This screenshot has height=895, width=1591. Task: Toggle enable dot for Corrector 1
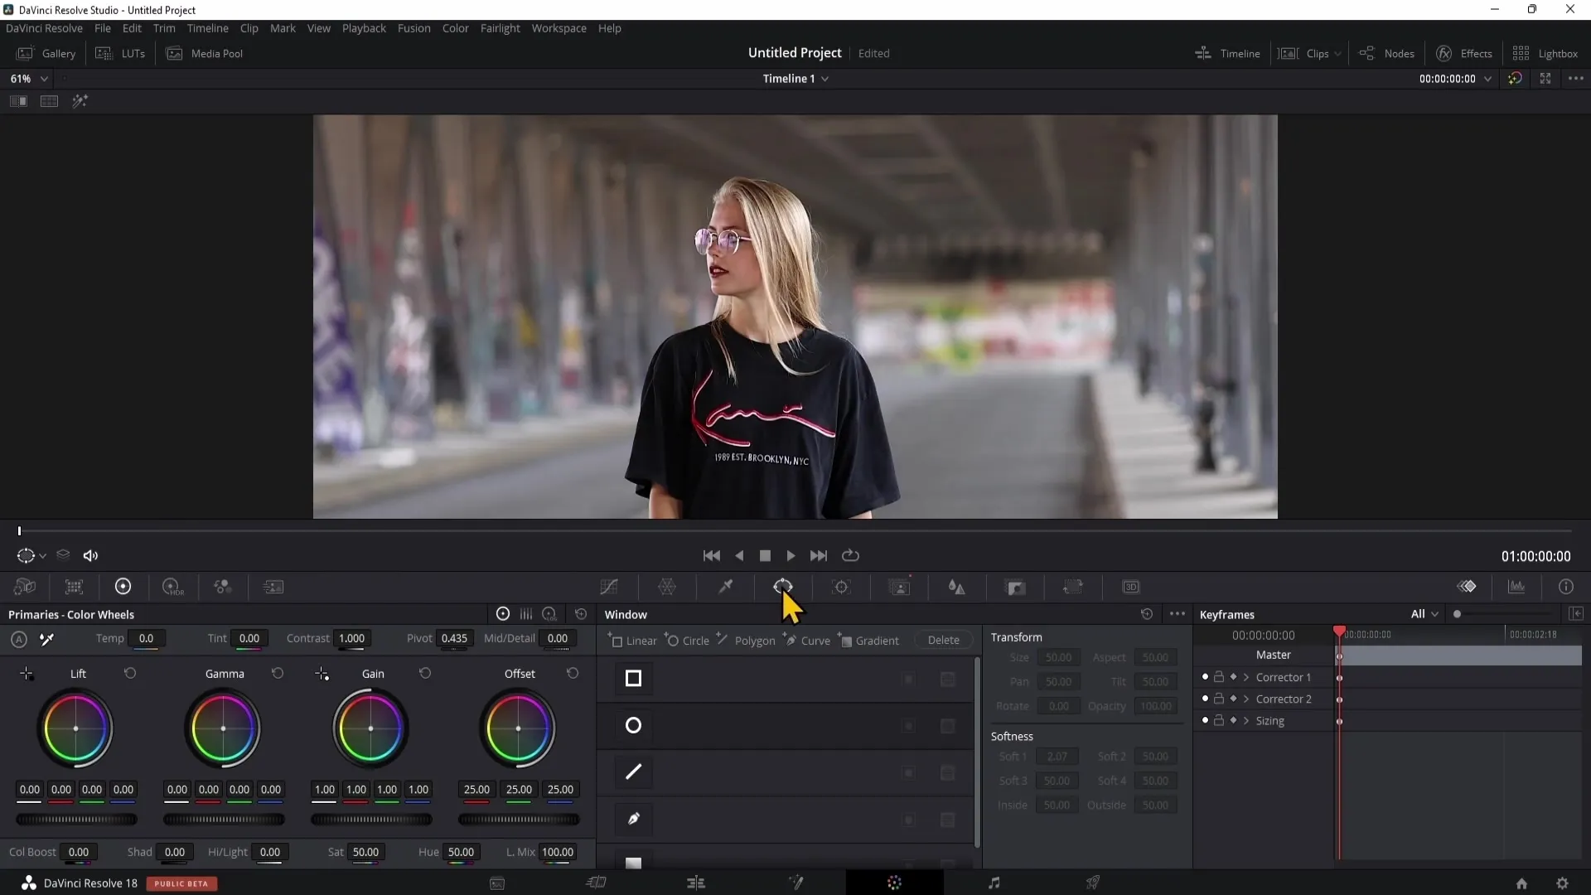1205,677
